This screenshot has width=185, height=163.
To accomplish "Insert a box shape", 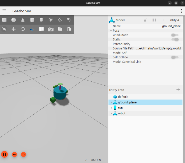I will (4, 20).
